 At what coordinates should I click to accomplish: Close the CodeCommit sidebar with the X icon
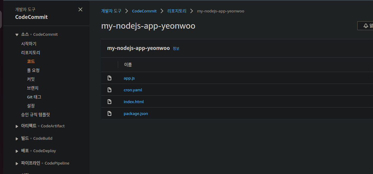[80, 9]
